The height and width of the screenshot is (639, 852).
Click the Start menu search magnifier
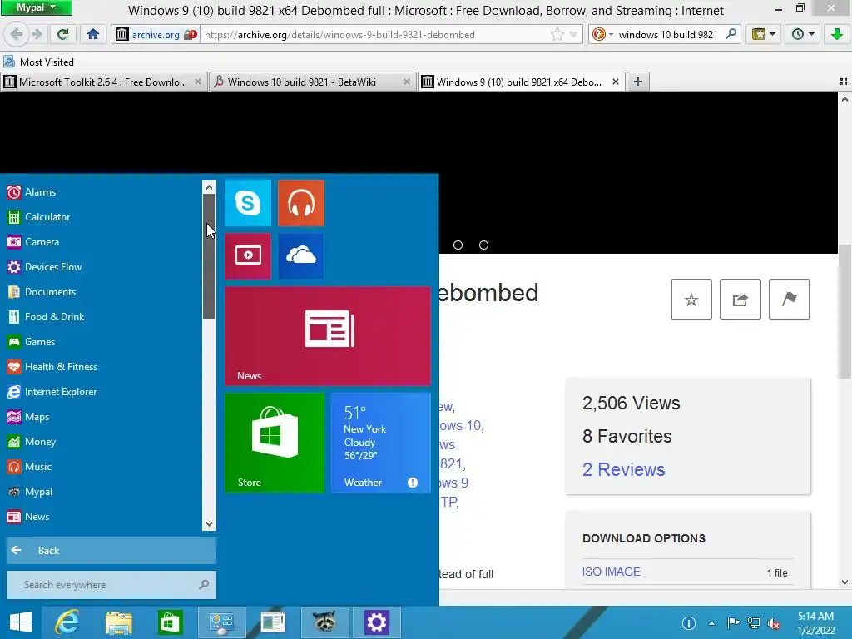tap(204, 585)
